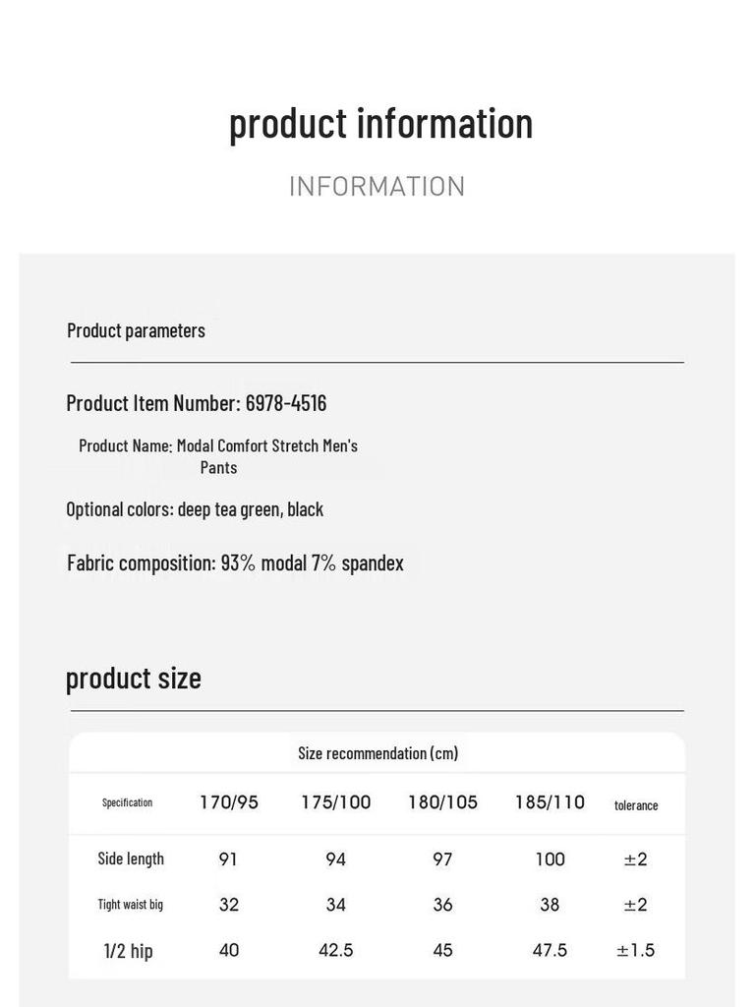Click the "Side length" row label

pyautogui.click(x=131, y=859)
